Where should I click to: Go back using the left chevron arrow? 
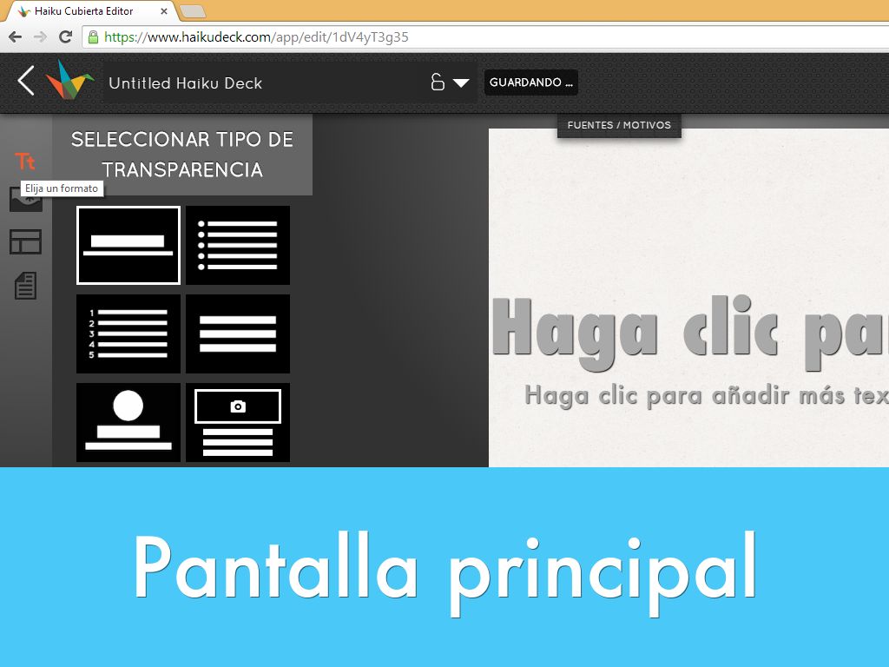tap(26, 82)
